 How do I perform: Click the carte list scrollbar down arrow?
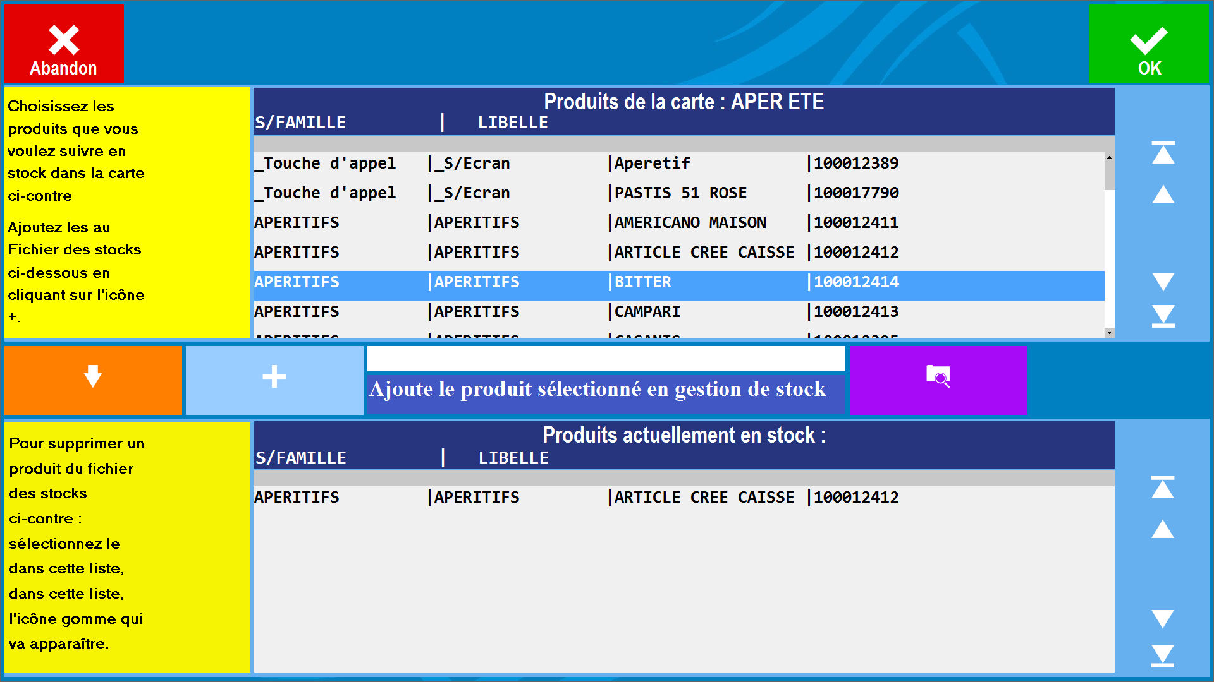pyautogui.click(x=1109, y=332)
